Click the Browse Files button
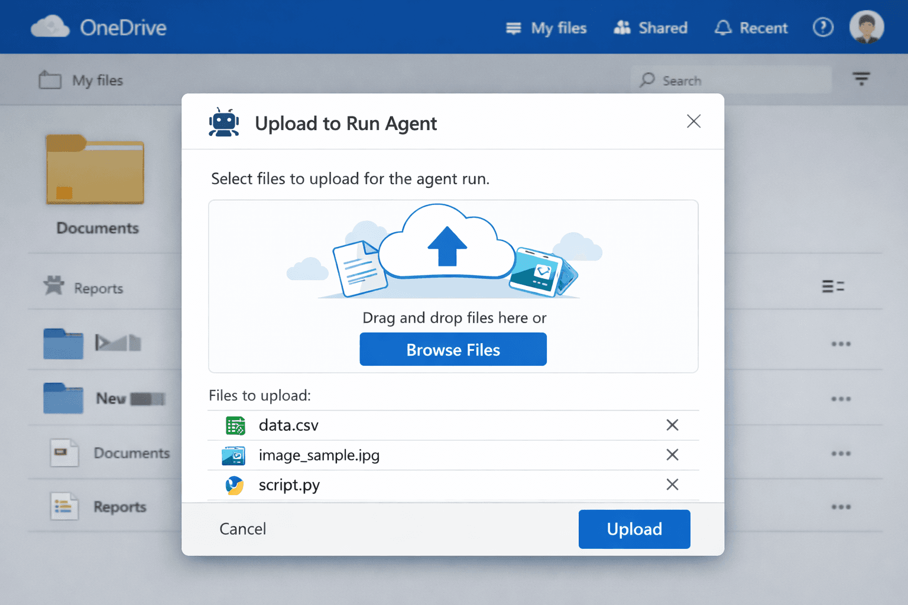 [x=453, y=349]
